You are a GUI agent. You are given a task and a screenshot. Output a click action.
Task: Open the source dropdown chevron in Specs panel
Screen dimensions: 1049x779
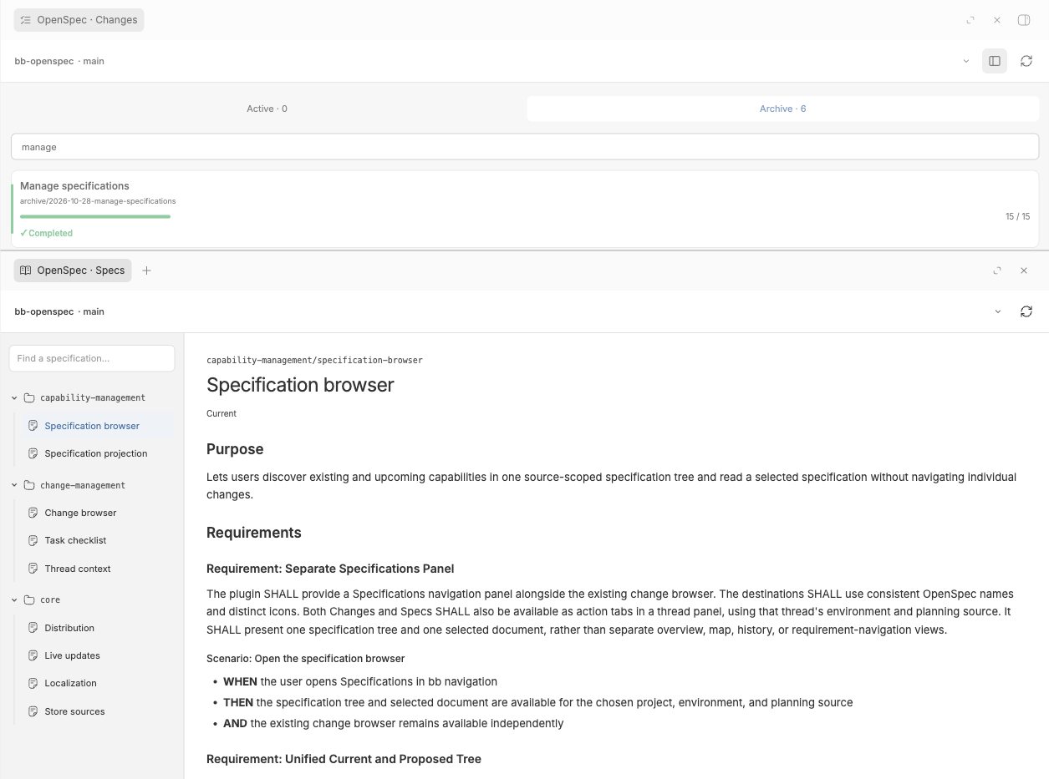[997, 311]
